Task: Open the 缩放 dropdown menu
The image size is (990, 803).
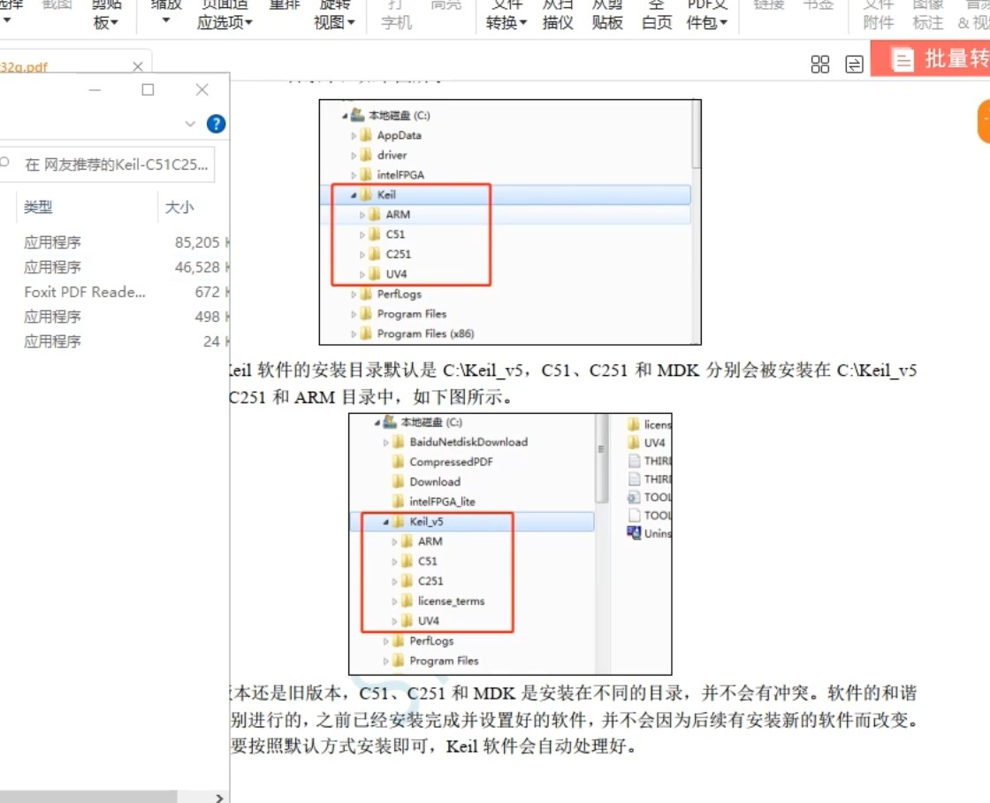Action: coord(166,14)
